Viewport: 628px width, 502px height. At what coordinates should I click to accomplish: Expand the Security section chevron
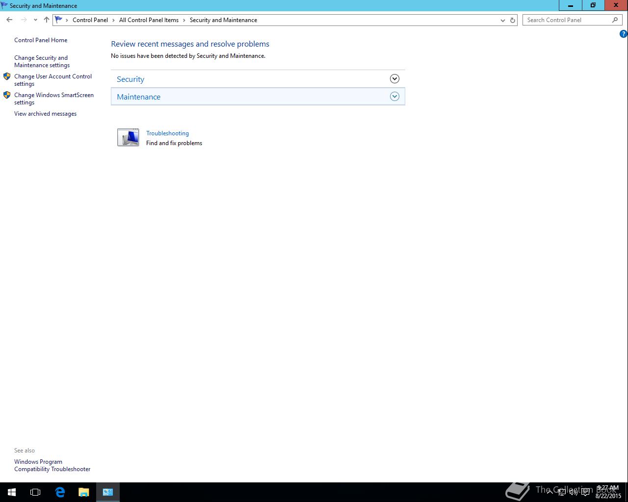394,79
